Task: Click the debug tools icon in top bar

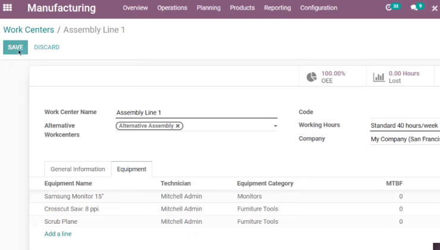Action: (x=435, y=8)
